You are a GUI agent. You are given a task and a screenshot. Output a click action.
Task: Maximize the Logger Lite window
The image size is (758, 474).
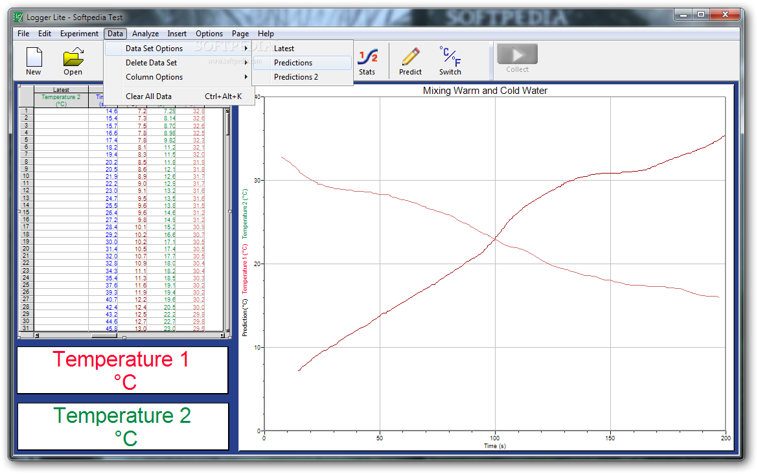pyautogui.click(x=701, y=15)
